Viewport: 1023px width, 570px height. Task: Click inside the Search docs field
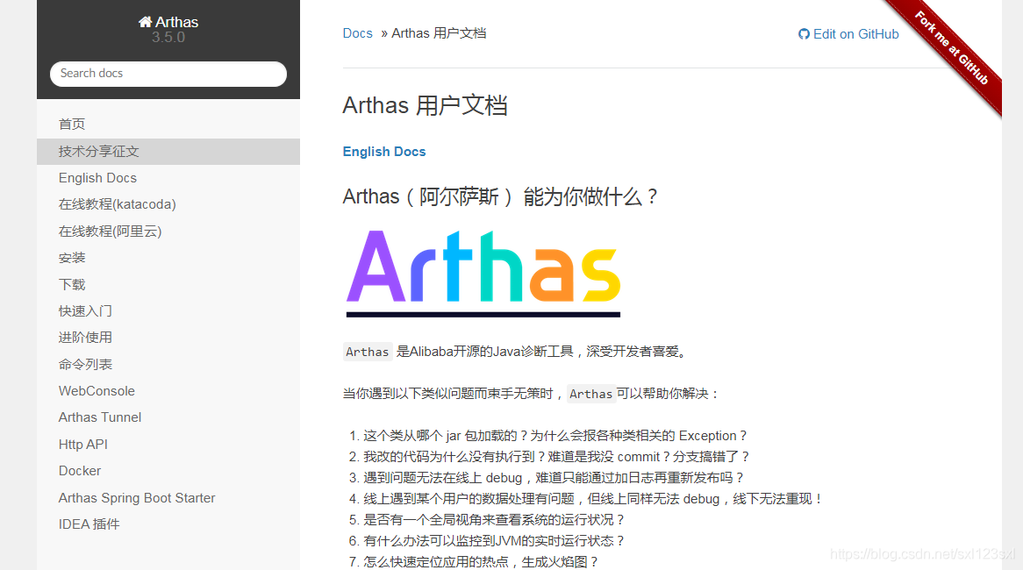tap(168, 74)
